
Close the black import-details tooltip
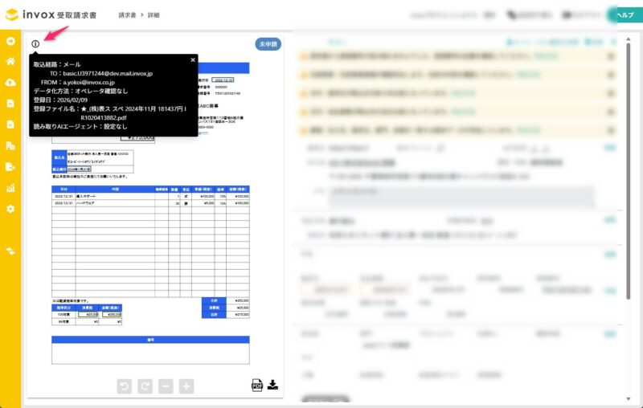(193, 59)
